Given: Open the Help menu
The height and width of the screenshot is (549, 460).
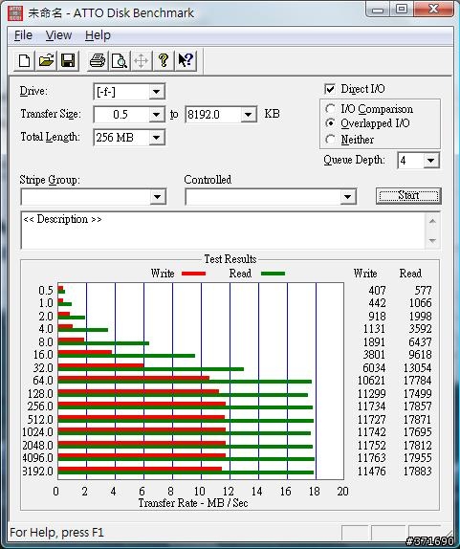Looking at the screenshot, I should pos(98,35).
